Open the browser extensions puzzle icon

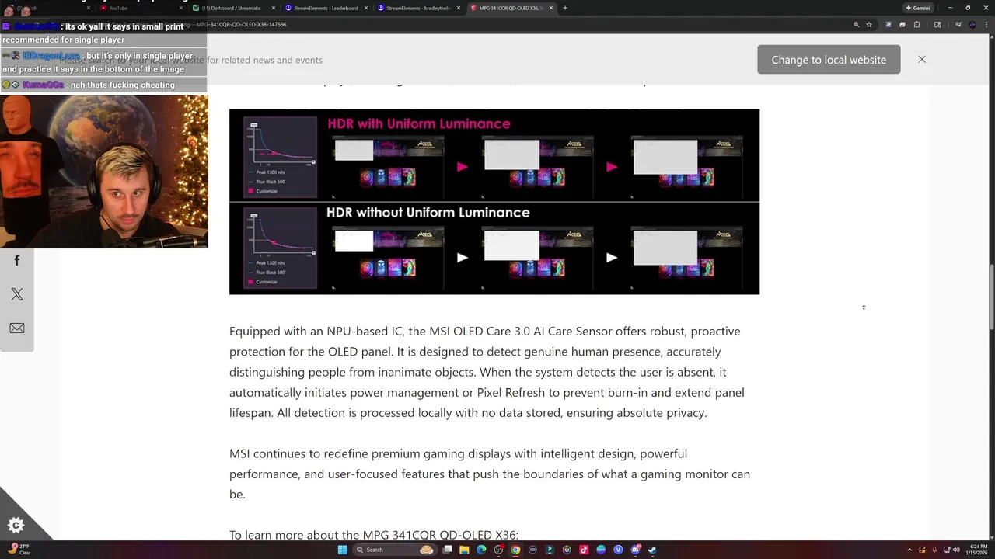point(916,25)
